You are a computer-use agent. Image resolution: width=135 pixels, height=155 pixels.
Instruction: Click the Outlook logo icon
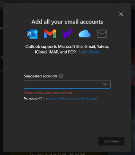[x=32, y=34]
